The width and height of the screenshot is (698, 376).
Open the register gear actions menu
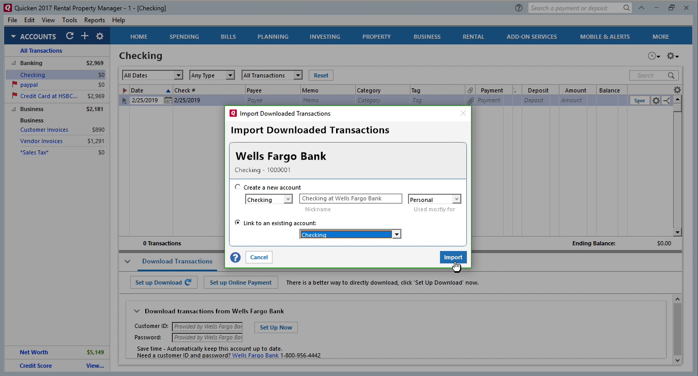[672, 56]
